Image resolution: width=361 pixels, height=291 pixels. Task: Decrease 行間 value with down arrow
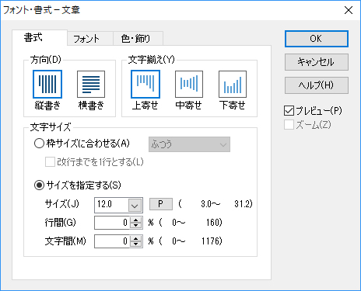135,226
